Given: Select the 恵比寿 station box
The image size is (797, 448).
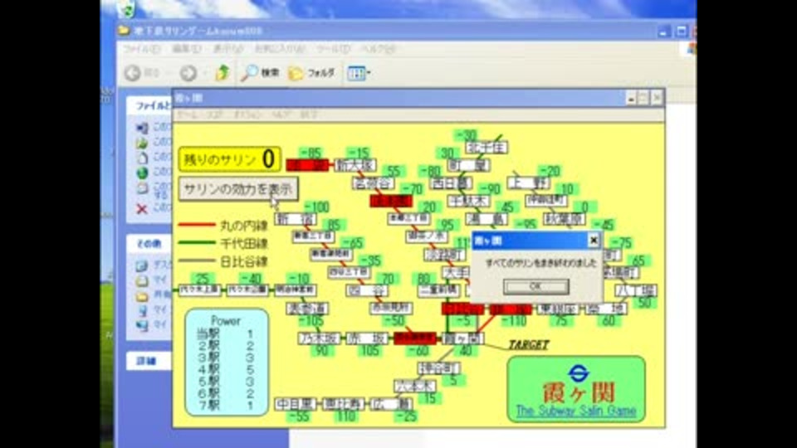Looking at the screenshot, I should coord(343,404).
